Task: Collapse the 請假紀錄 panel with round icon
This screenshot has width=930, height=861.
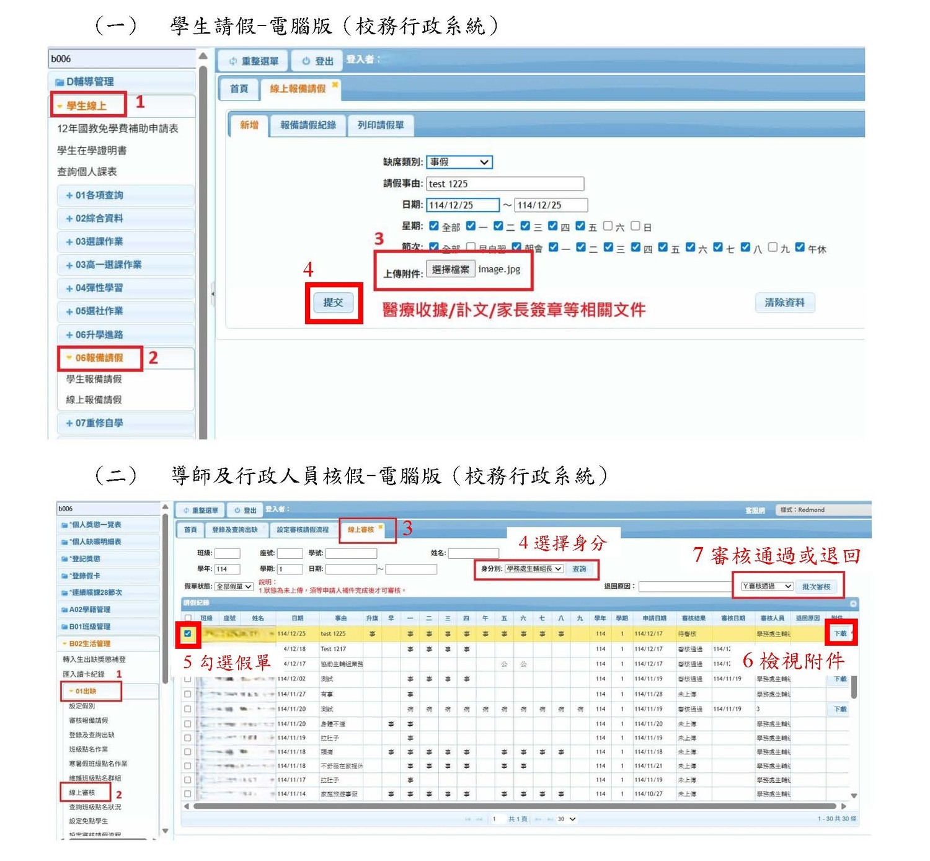Action: tap(853, 603)
